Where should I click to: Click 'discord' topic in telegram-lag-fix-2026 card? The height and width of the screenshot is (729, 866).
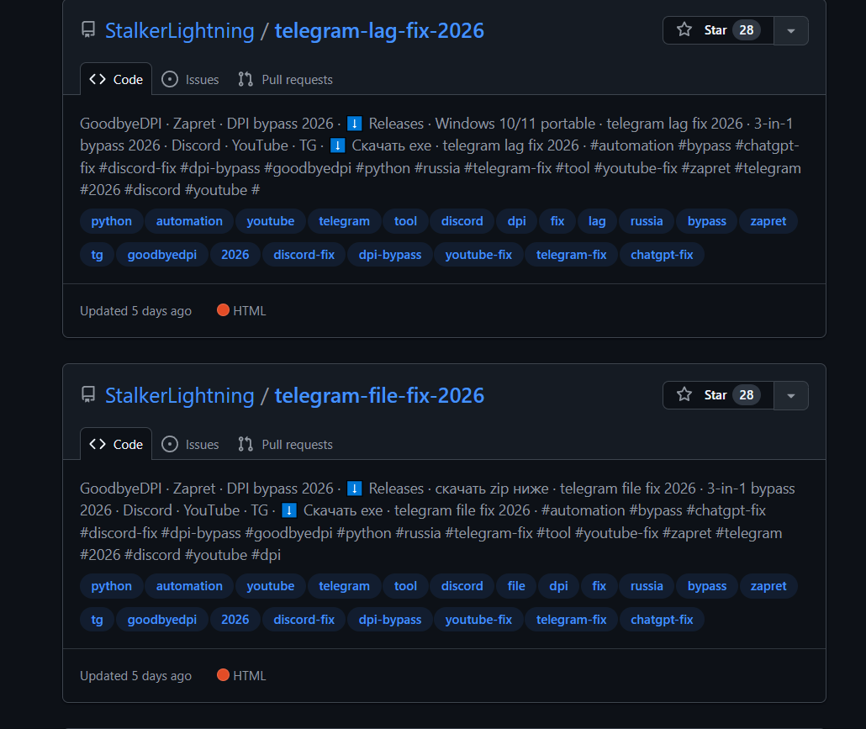tap(462, 221)
